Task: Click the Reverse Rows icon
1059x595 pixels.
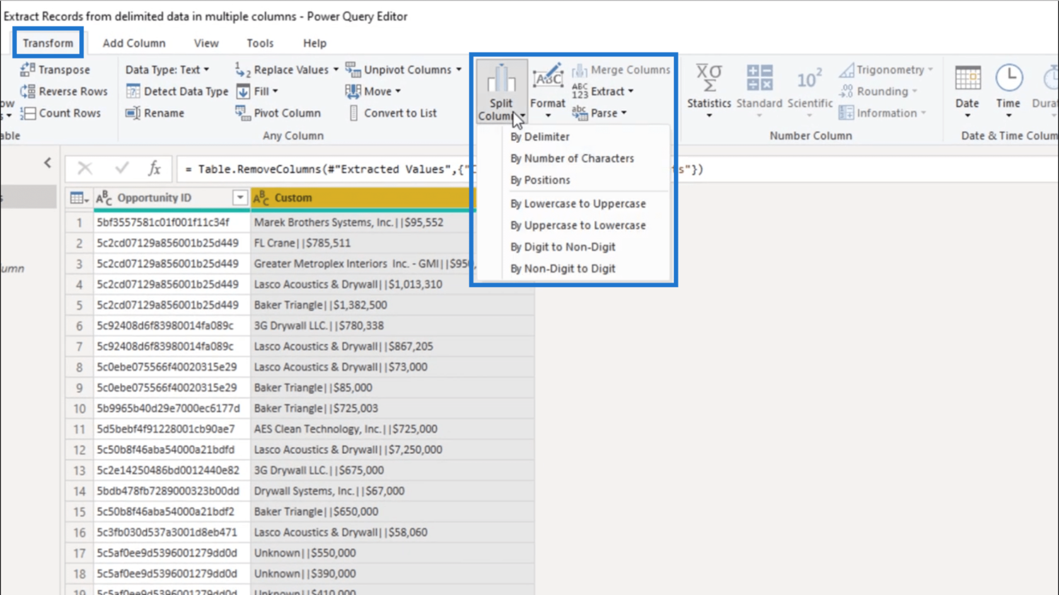Action: tap(27, 91)
